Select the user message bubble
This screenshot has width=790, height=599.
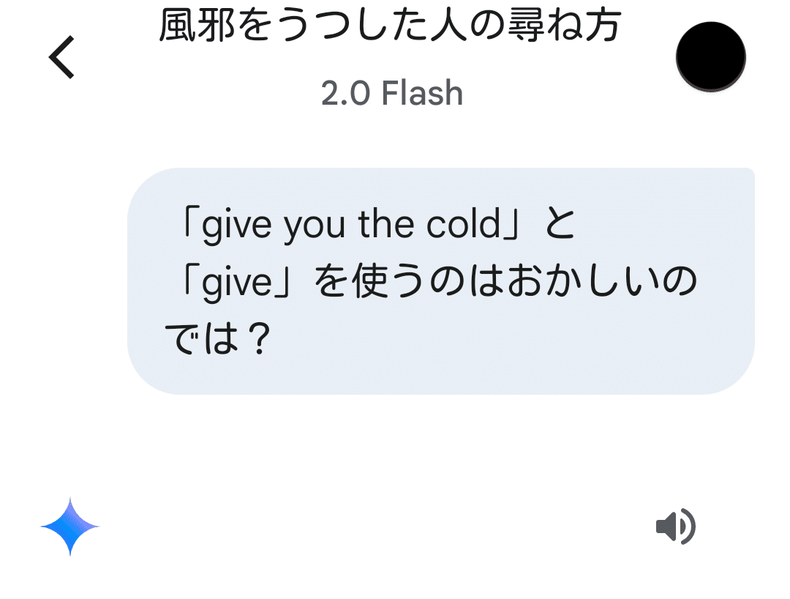[441, 281]
